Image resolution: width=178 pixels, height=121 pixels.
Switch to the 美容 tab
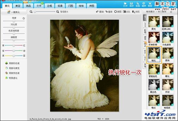(18, 6)
